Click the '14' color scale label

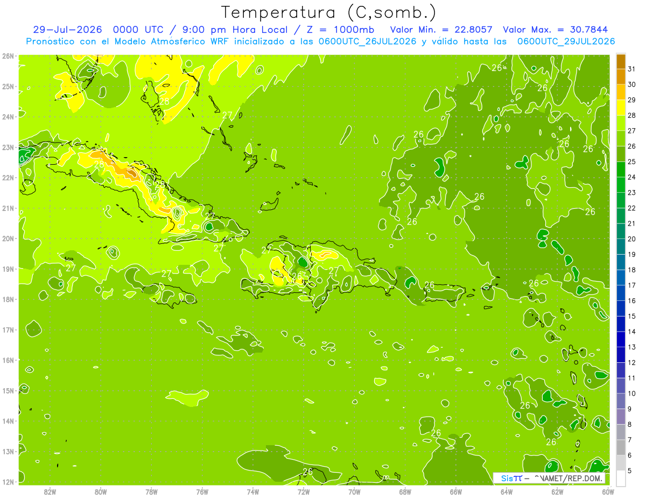click(632, 332)
